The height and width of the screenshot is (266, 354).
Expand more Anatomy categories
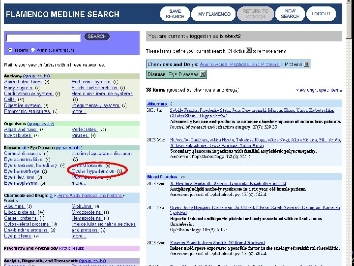coord(79,111)
